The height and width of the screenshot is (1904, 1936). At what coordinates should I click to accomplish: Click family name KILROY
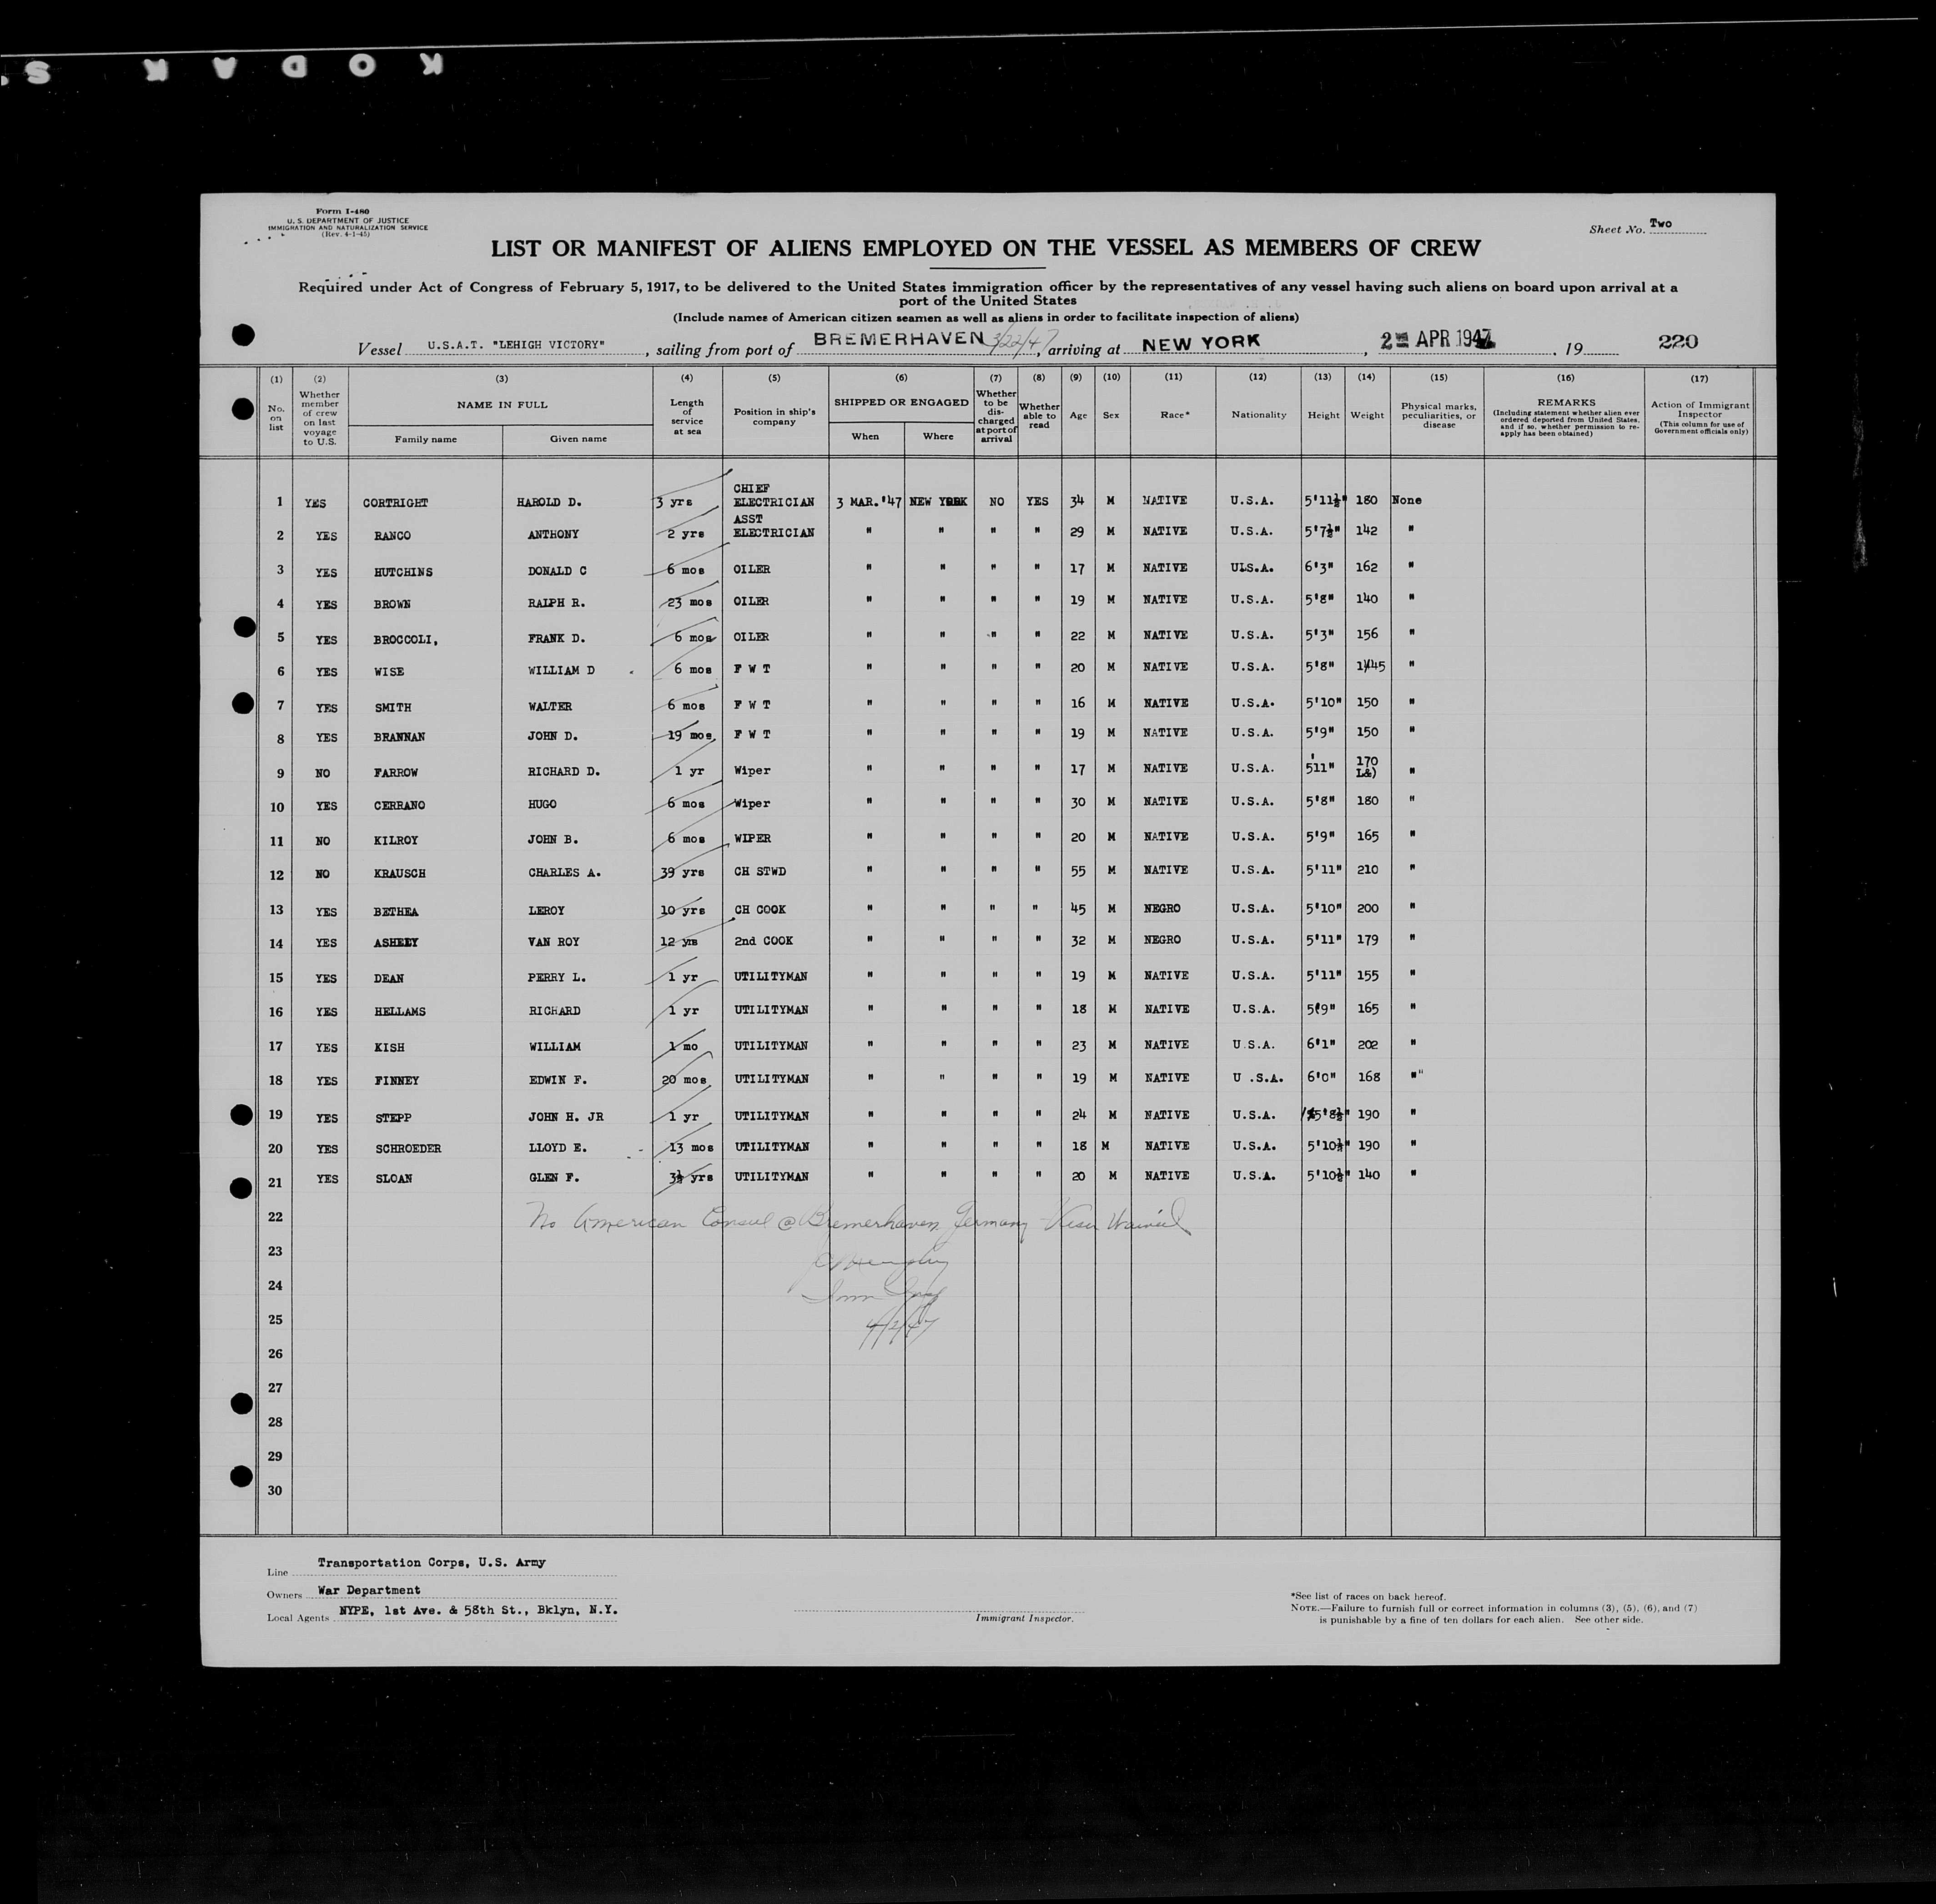(395, 841)
